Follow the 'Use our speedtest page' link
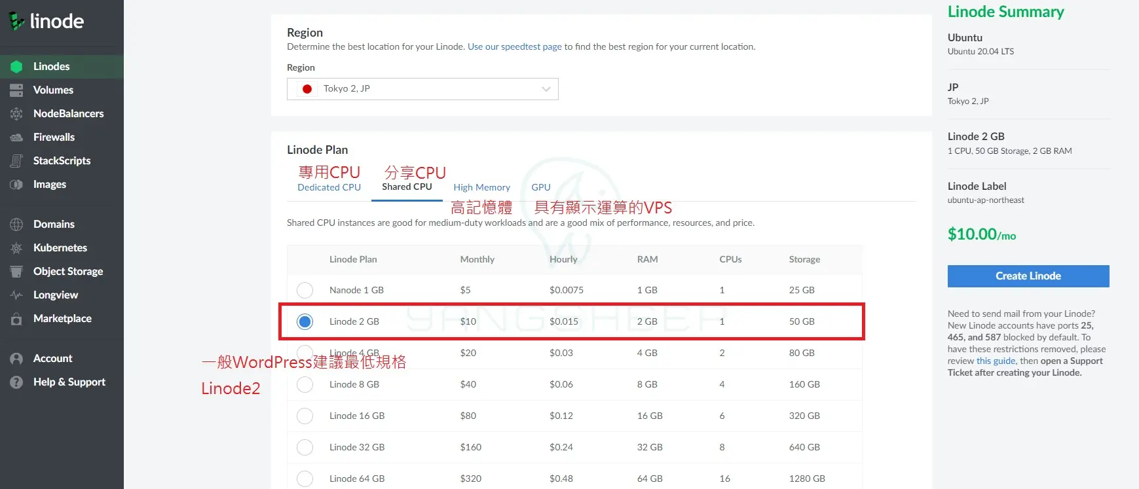This screenshot has width=1139, height=489. pos(515,47)
